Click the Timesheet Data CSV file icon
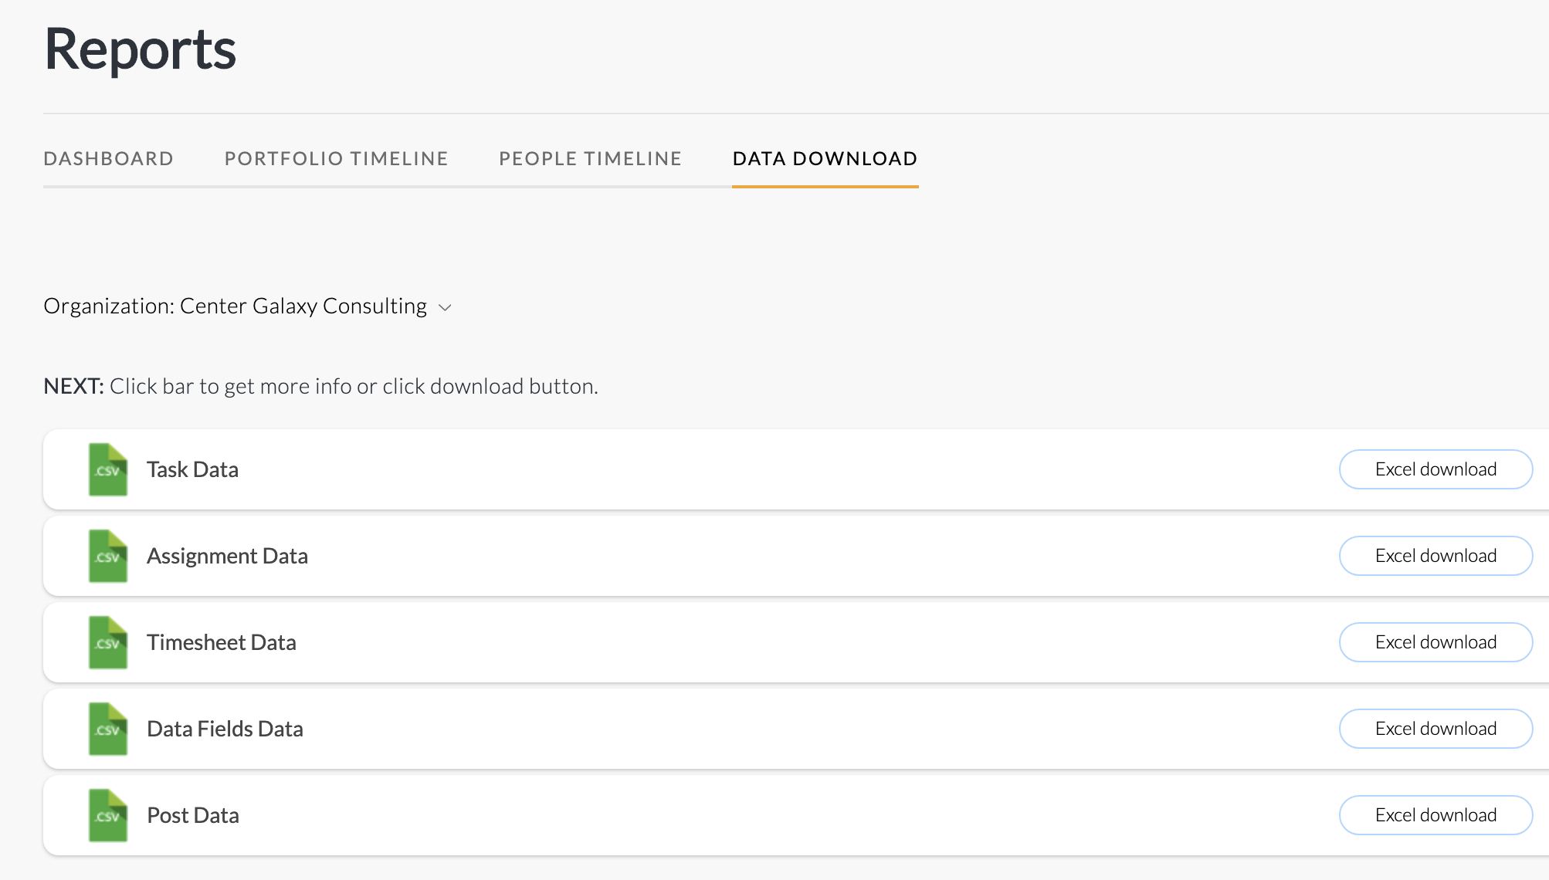The image size is (1549, 880). (108, 642)
